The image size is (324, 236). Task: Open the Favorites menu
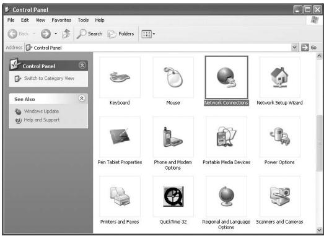(x=61, y=20)
